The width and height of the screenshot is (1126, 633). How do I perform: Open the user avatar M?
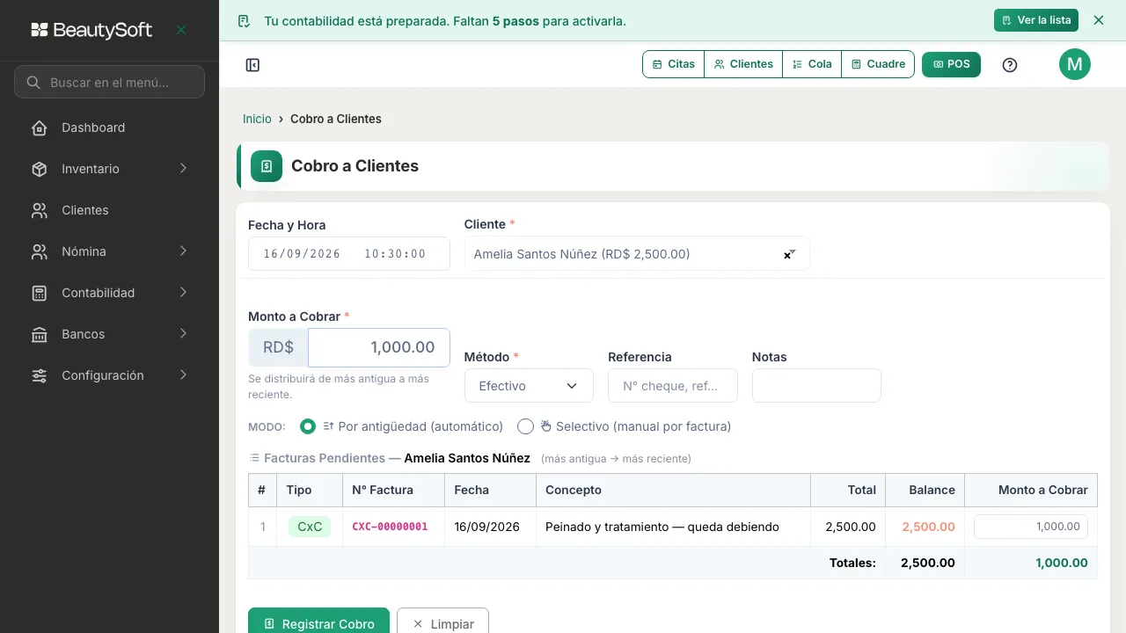pyautogui.click(x=1074, y=64)
